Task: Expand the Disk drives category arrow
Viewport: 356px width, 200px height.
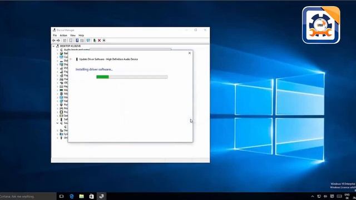Action: (x=57, y=61)
